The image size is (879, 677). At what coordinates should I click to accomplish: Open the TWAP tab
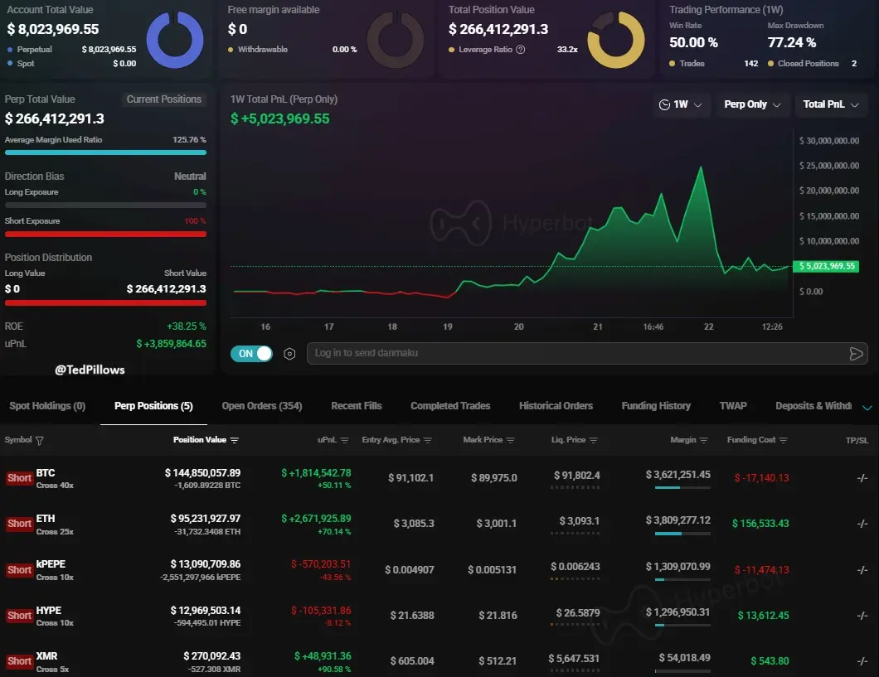(733, 406)
